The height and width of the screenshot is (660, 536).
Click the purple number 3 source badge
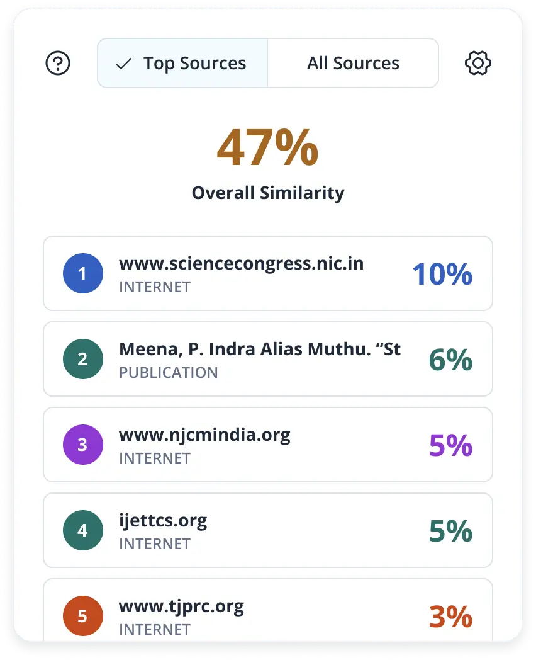pos(82,445)
